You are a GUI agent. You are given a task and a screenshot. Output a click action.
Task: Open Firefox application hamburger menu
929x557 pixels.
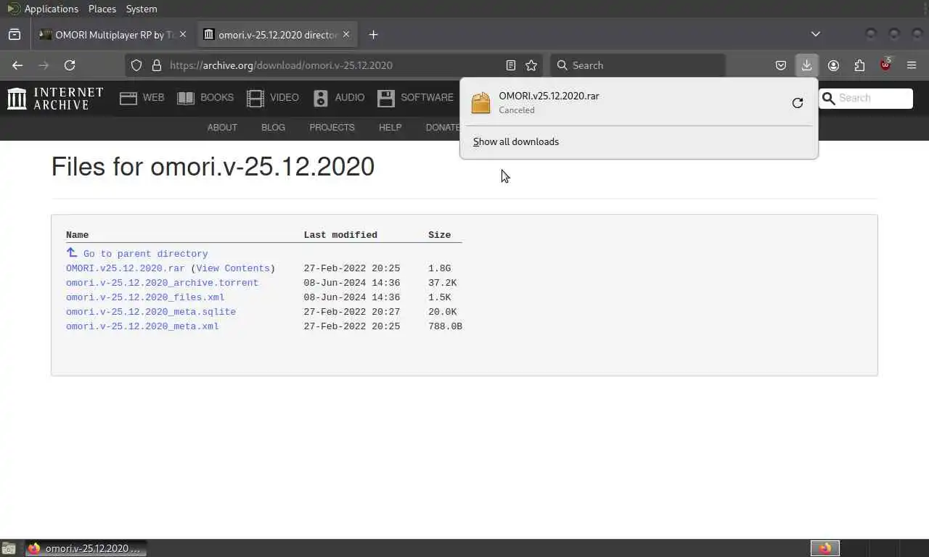(912, 65)
